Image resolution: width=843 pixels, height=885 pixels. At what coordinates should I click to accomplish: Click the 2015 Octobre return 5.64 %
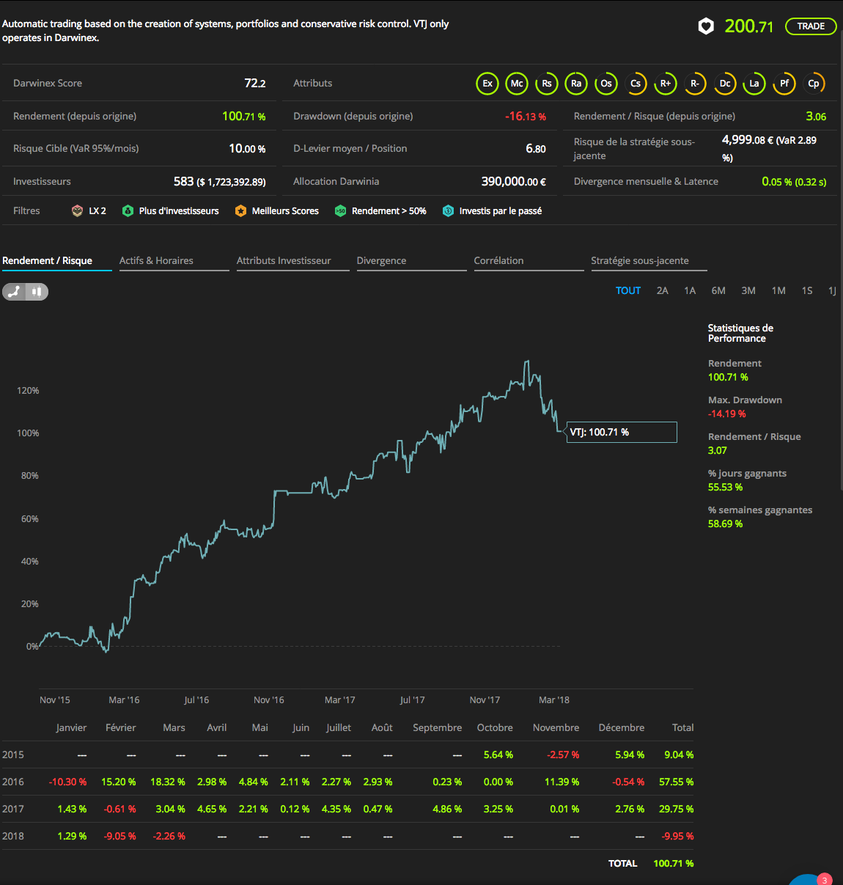(498, 755)
